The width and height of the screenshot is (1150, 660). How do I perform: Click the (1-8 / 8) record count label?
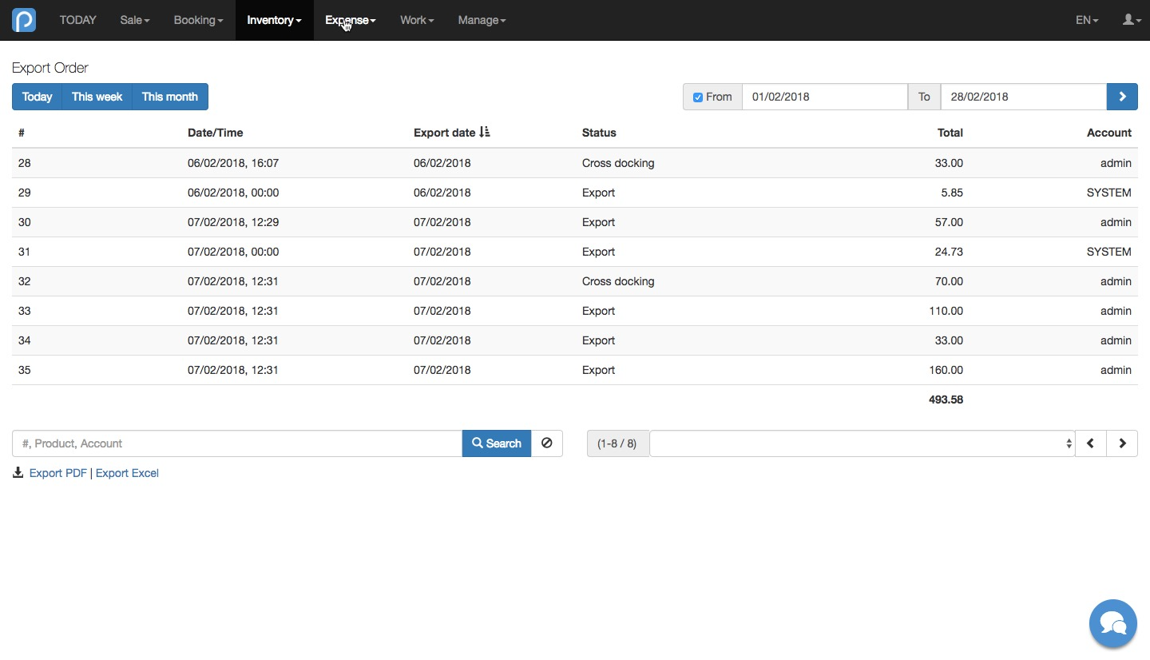[x=617, y=443]
